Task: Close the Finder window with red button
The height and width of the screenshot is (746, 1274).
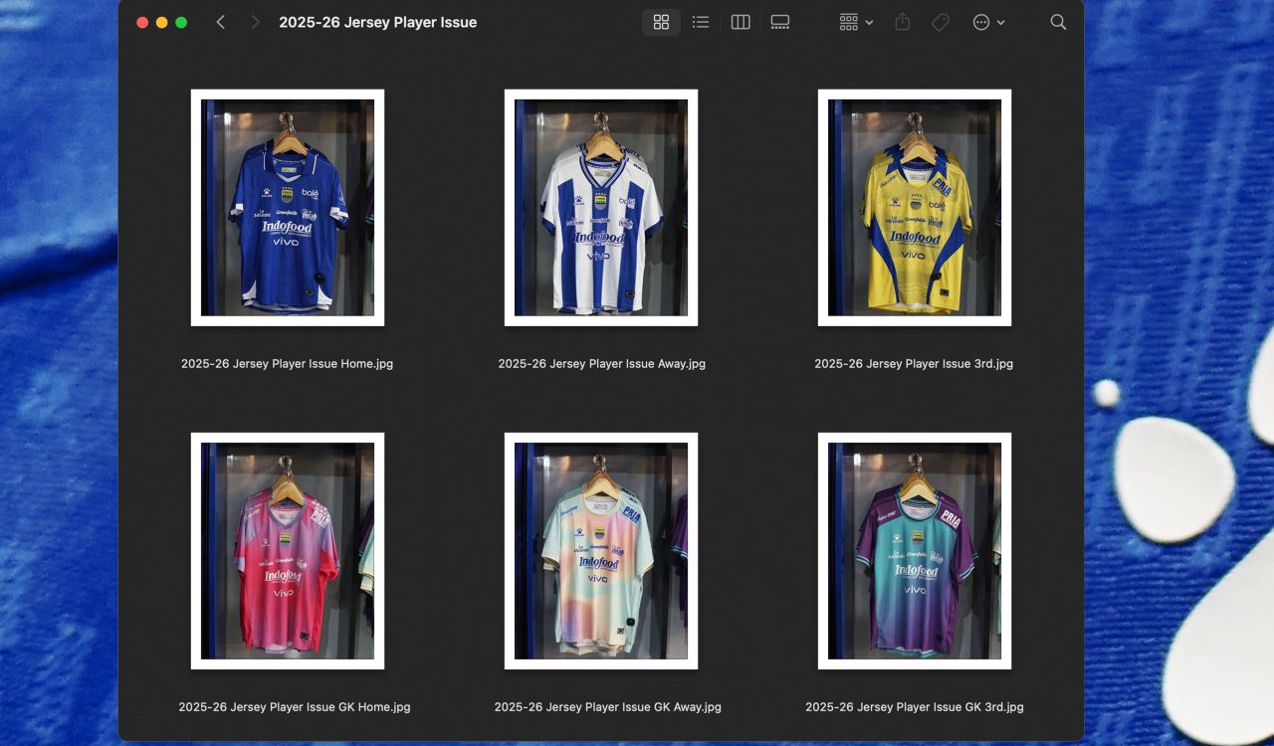Action: tap(142, 22)
